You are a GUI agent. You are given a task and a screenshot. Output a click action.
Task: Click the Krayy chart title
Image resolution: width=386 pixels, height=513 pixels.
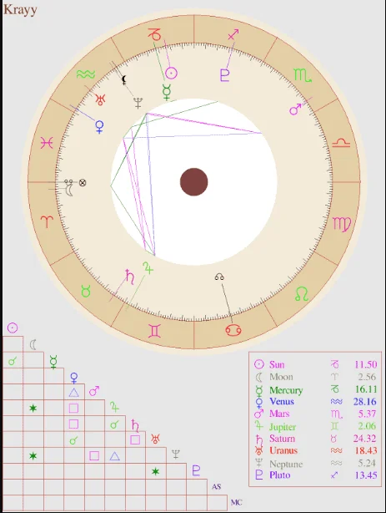pos(20,10)
